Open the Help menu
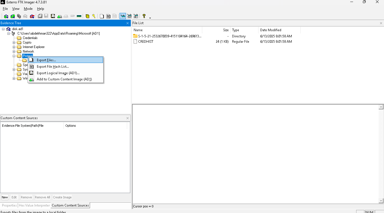 [x=41, y=9]
